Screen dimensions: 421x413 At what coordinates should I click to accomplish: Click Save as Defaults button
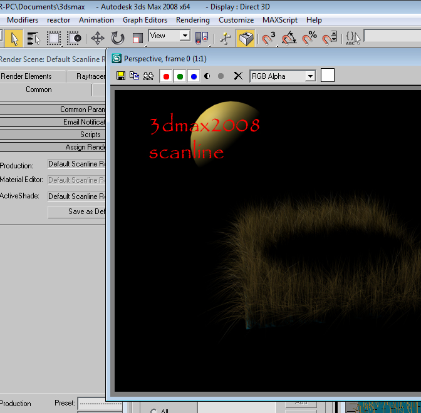pyautogui.click(x=77, y=212)
